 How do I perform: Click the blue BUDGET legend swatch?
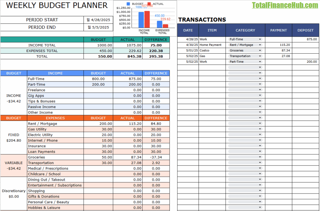128,4
